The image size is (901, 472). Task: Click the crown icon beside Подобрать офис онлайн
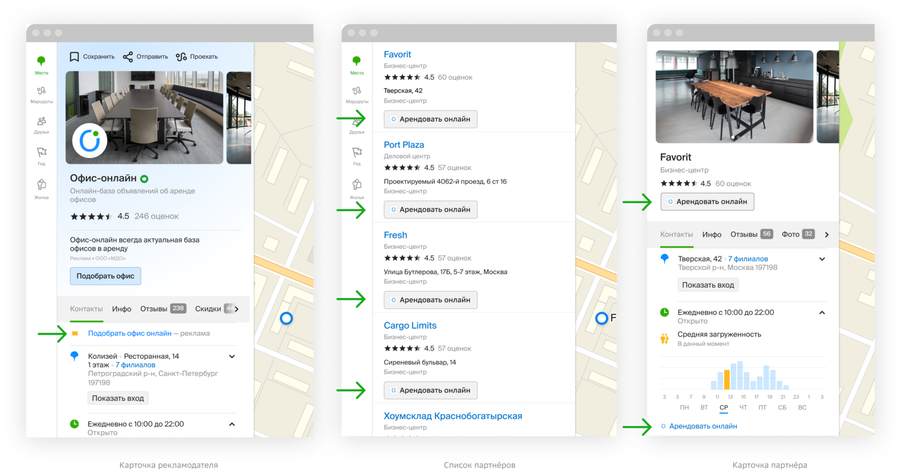coord(75,333)
